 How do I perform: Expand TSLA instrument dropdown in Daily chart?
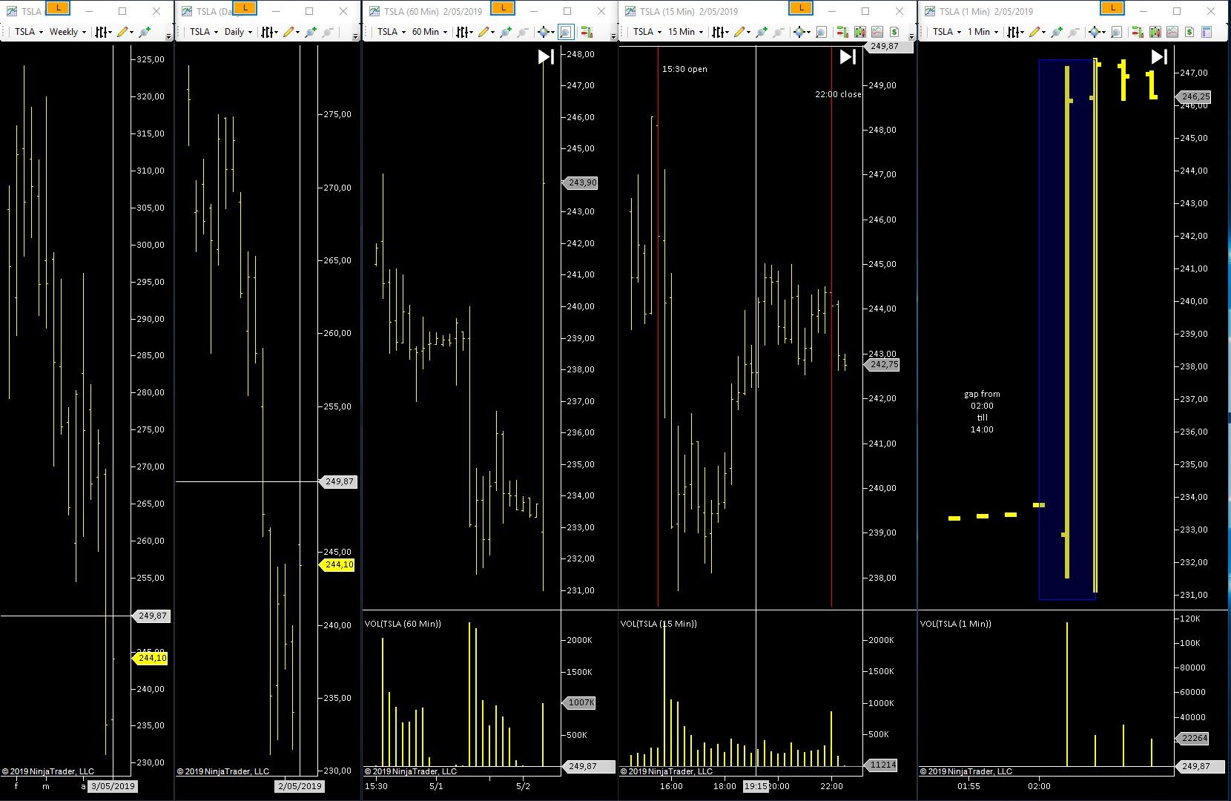203,32
